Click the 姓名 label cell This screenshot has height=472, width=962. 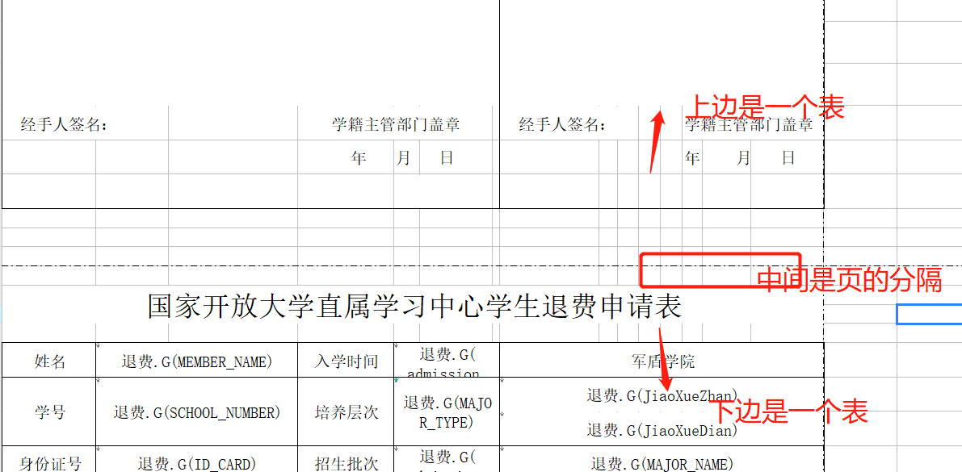point(49,361)
